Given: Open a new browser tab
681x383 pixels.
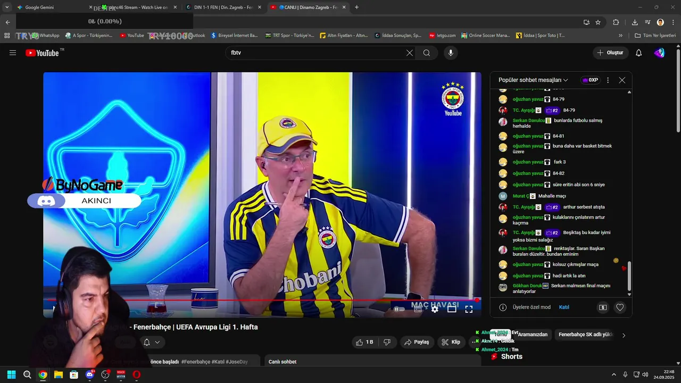Looking at the screenshot, I should [356, 7].
